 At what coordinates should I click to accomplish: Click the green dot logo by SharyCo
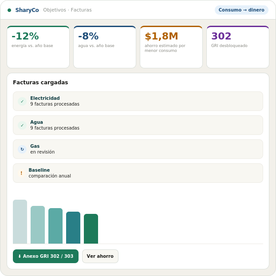click(x=9, y=10)
